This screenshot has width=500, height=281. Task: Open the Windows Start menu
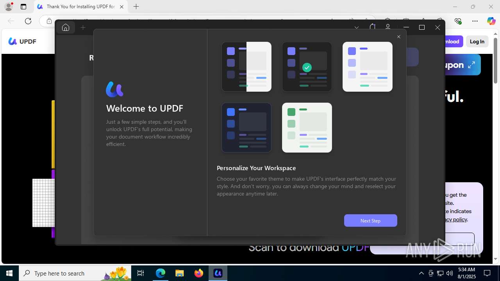(x=9, y=273)
